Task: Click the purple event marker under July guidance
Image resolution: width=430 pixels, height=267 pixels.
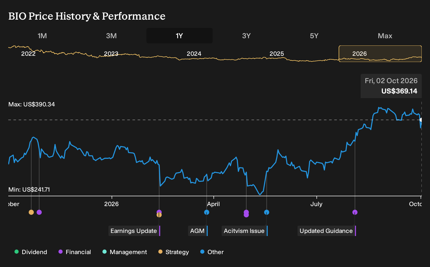Action: [x=355, y=212]
